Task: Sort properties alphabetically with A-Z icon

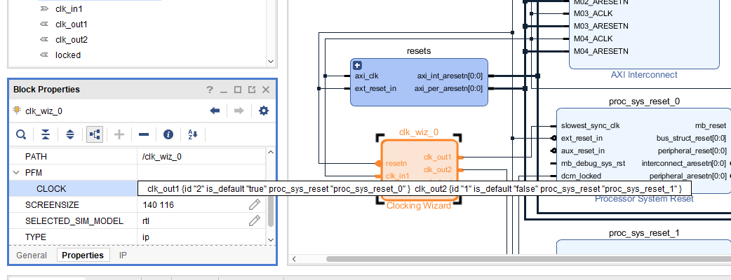Action: (x=193, y=134)
